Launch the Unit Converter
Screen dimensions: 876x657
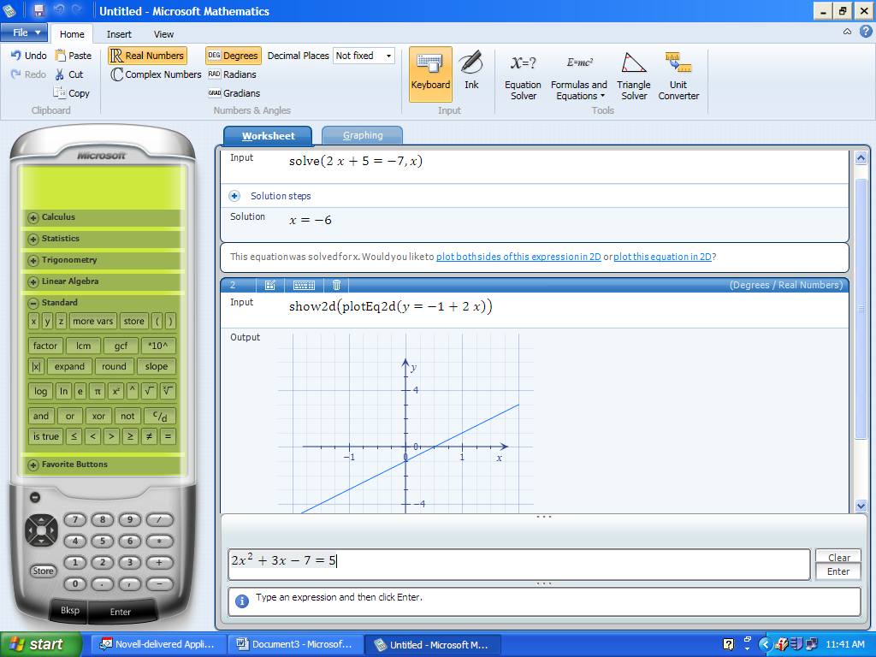(x=678, y=76)
